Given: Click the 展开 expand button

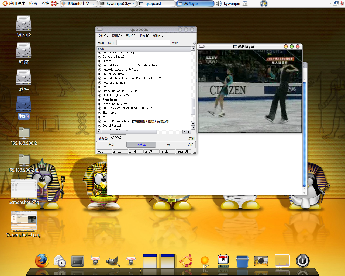Looking at the screenshot, I should 111,43.
